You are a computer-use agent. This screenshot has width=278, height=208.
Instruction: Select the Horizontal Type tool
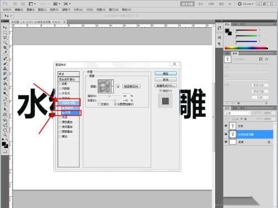5,104
